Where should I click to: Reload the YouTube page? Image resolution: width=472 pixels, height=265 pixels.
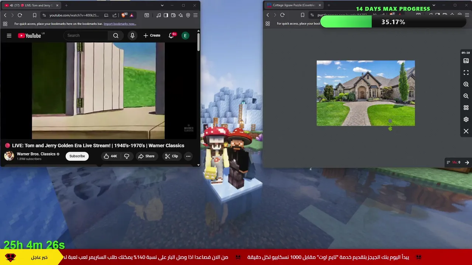(x=20, y=15)
